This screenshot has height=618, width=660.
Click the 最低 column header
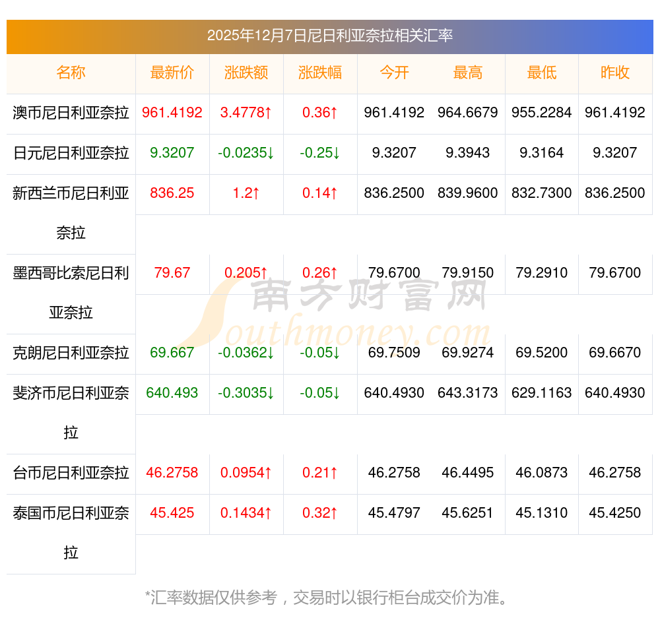(x=542, y=73)
